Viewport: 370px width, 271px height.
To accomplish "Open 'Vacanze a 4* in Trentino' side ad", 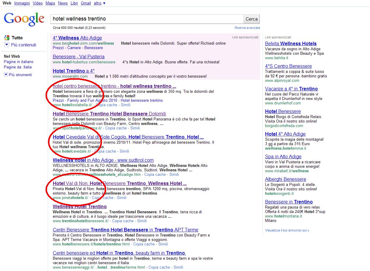I will 291,89.
